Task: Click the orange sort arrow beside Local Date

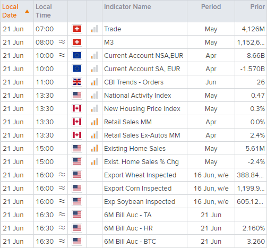Action: pyautogui.click(x=27, y=12)
